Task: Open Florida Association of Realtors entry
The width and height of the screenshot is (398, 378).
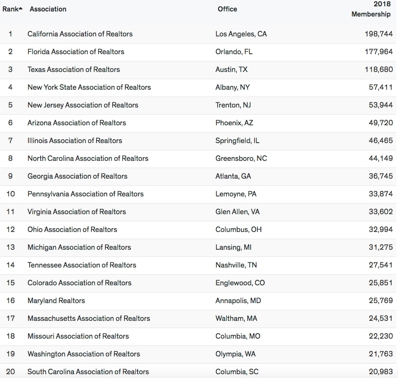Action: pos(76,52)
